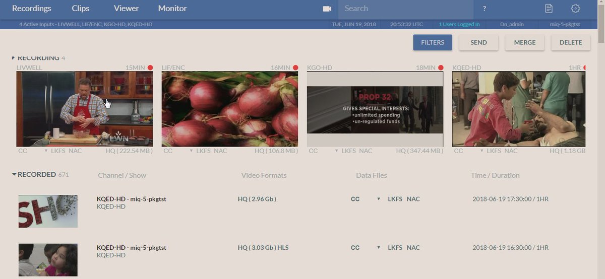Open CC dropdown under KGO-HD thumbnail

coord(336,151)
